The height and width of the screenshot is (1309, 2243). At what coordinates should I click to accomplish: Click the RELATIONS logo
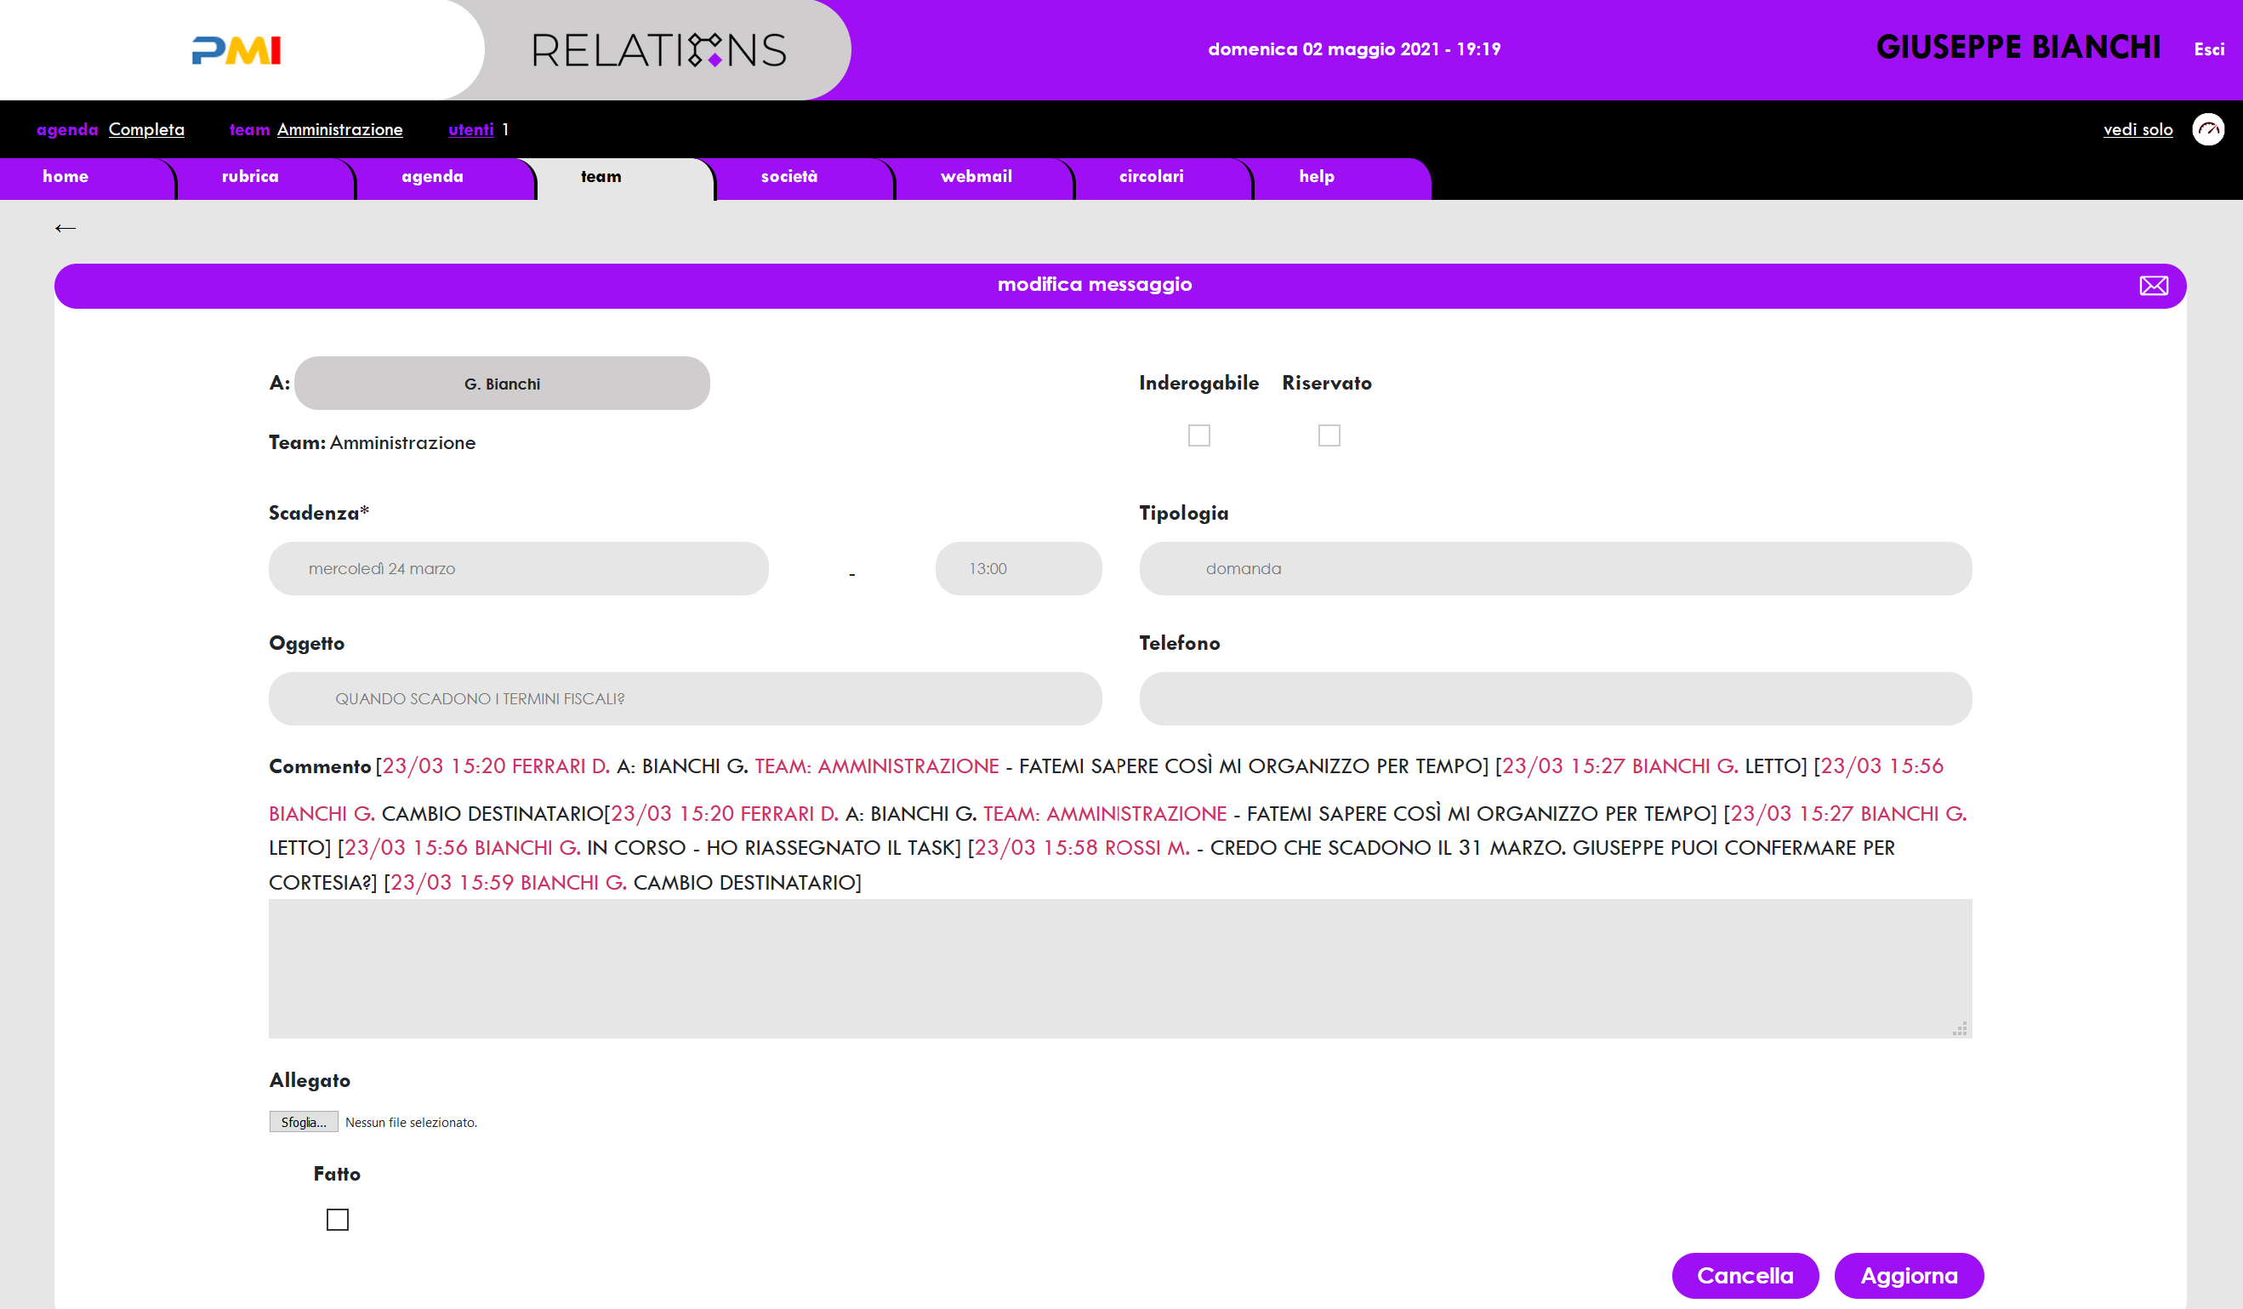[x=658, y=50]
